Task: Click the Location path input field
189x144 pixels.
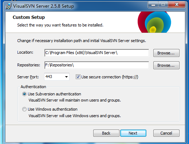Action: pos(97,53)
